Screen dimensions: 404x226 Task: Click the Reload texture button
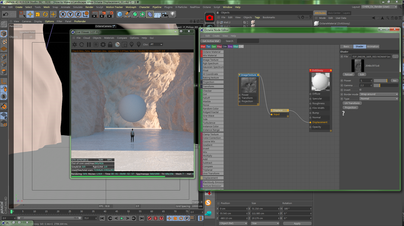pyautogui.click(x=349, y=74)
